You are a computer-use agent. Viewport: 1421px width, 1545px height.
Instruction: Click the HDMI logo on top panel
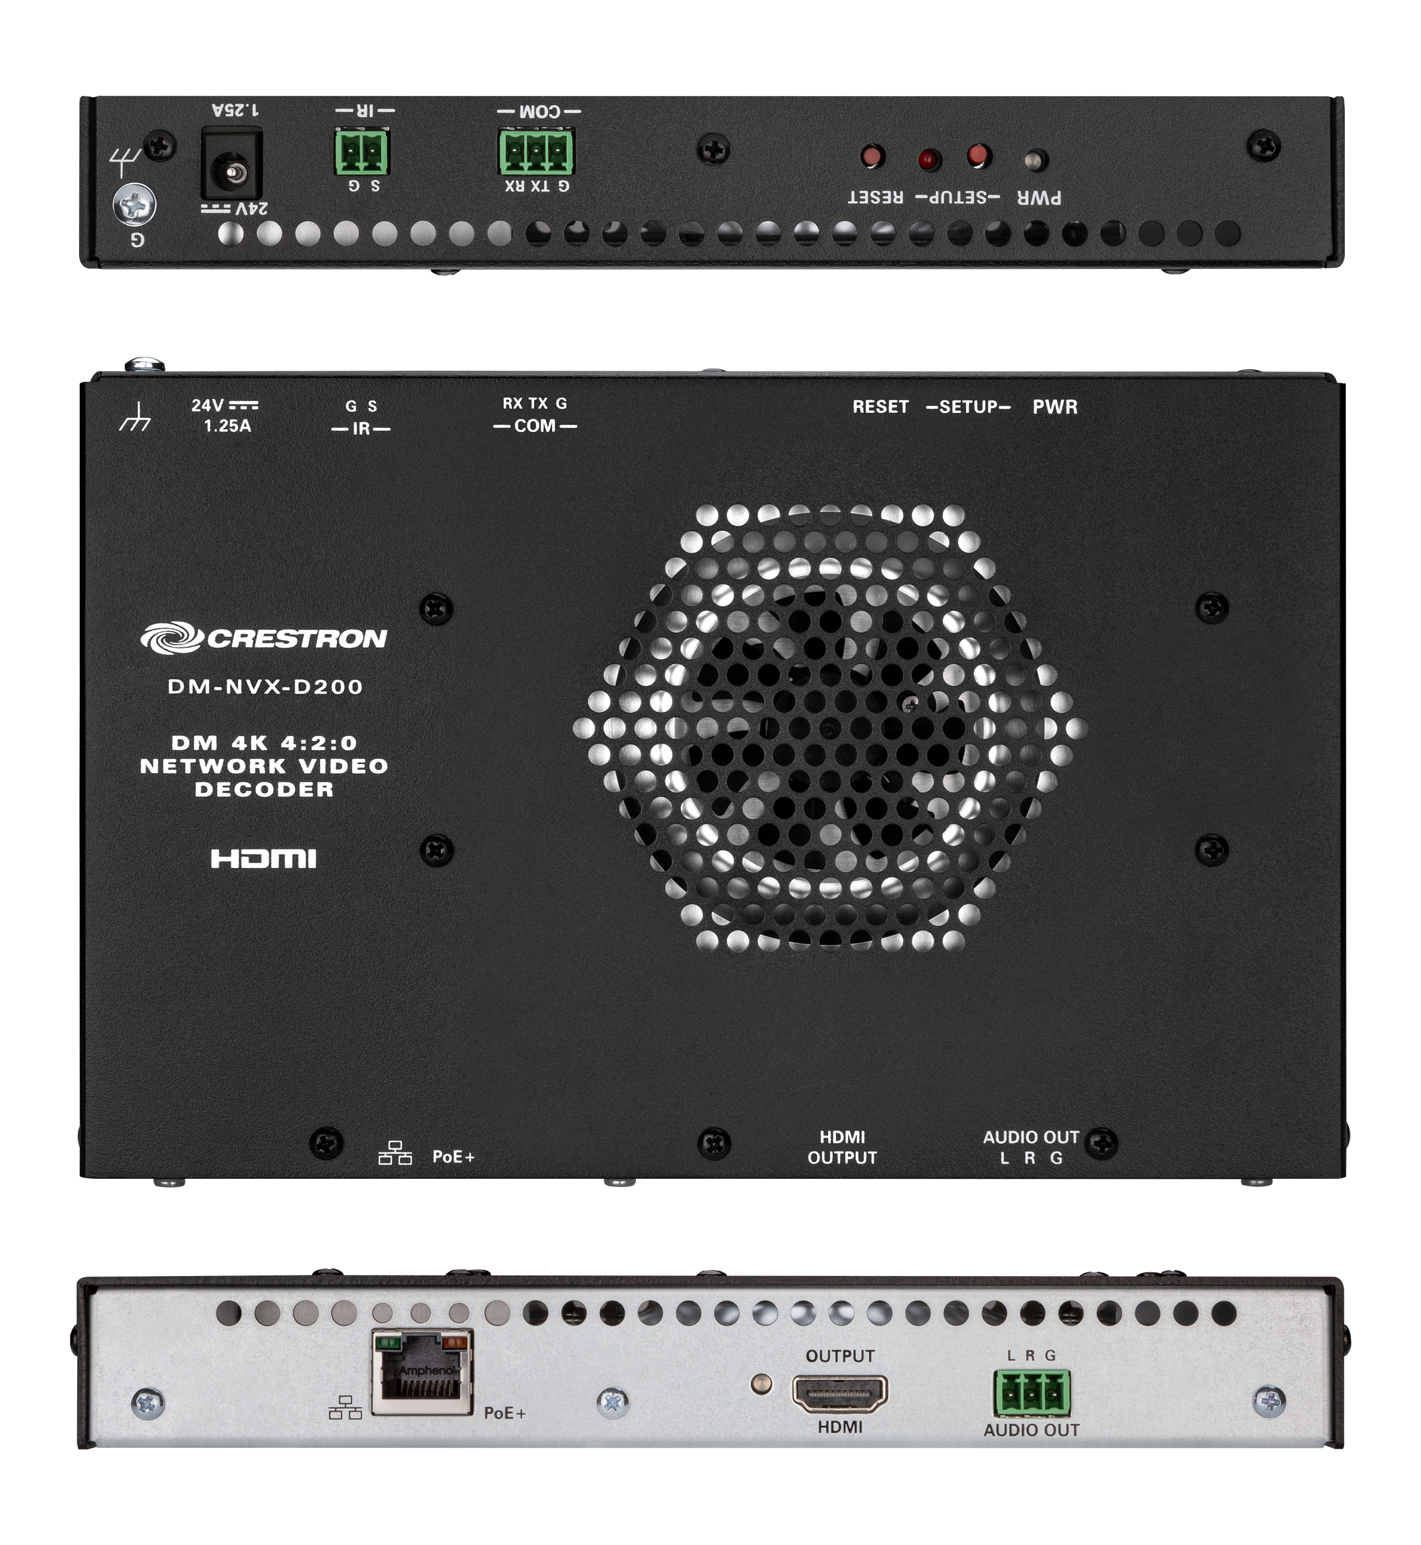(x=264, y=858)
